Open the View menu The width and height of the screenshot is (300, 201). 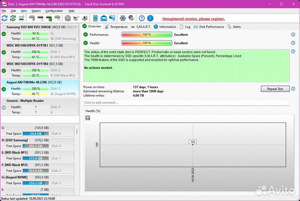[x=24, y=11]
